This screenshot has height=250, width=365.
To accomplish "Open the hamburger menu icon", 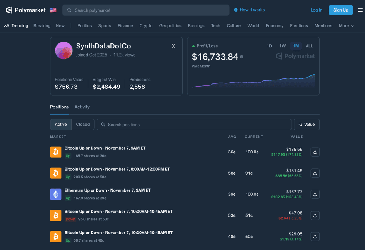I will (360, 10).
